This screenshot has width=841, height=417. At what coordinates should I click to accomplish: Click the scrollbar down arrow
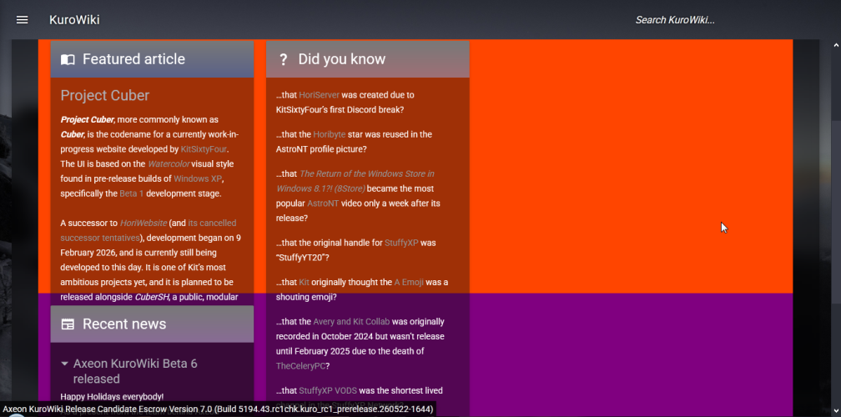tap(836, 412)
